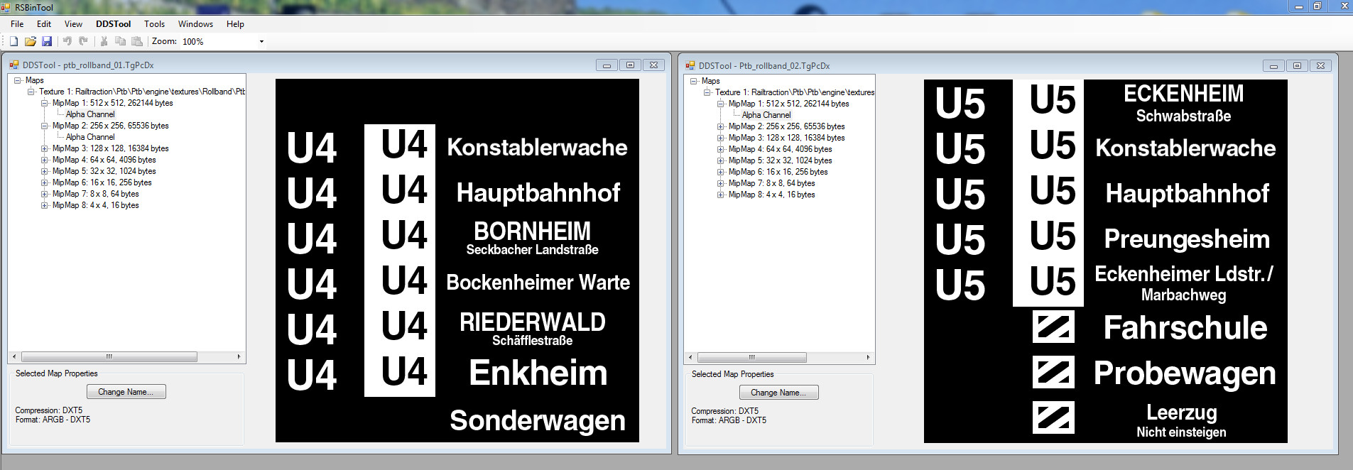Click the New file toolbar icon
This screenshot has height=470, width=1353.
(13, 41)
